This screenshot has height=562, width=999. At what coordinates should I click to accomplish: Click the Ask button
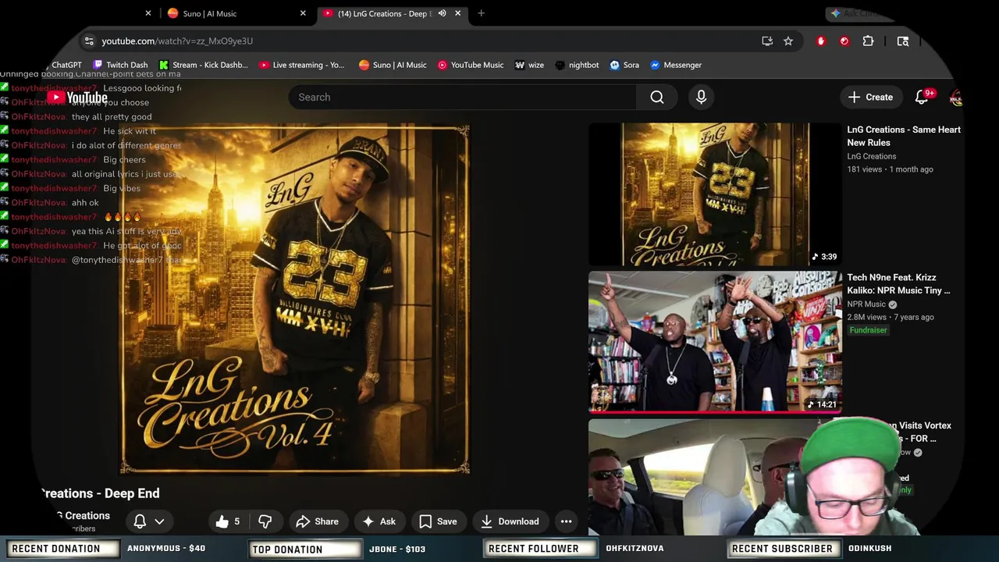click(x=379, y=521)
